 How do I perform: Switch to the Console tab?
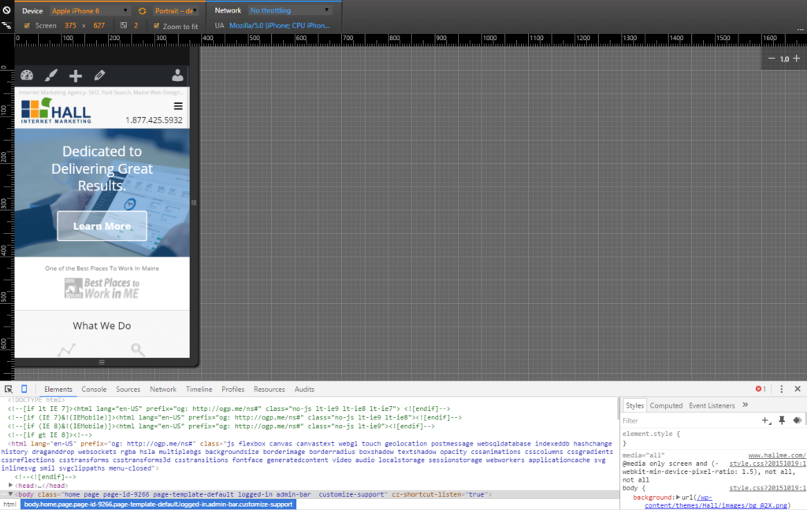(94, 389)
